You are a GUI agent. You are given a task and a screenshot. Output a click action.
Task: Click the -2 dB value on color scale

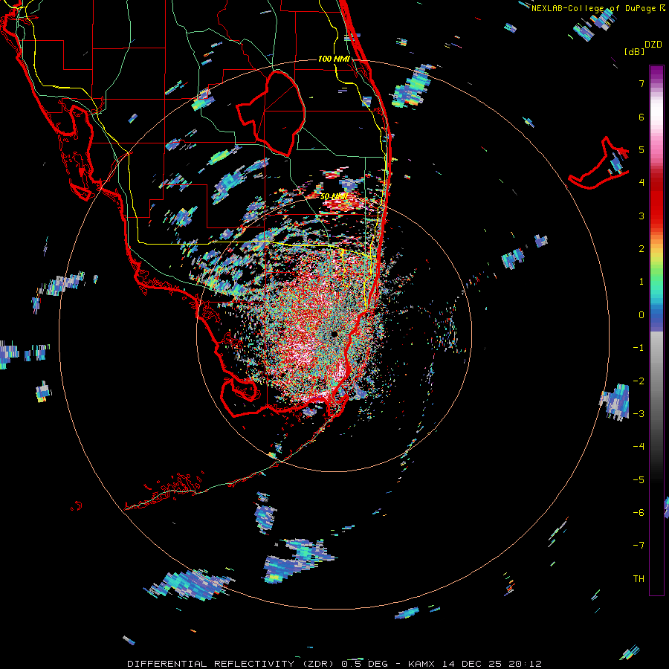(639, 381)
